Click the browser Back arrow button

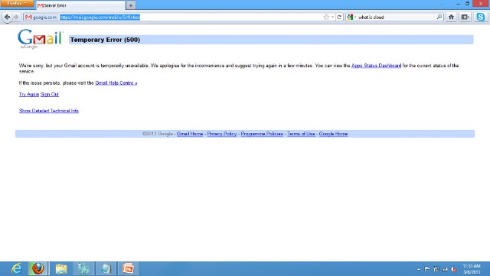[x=7, y=17]
